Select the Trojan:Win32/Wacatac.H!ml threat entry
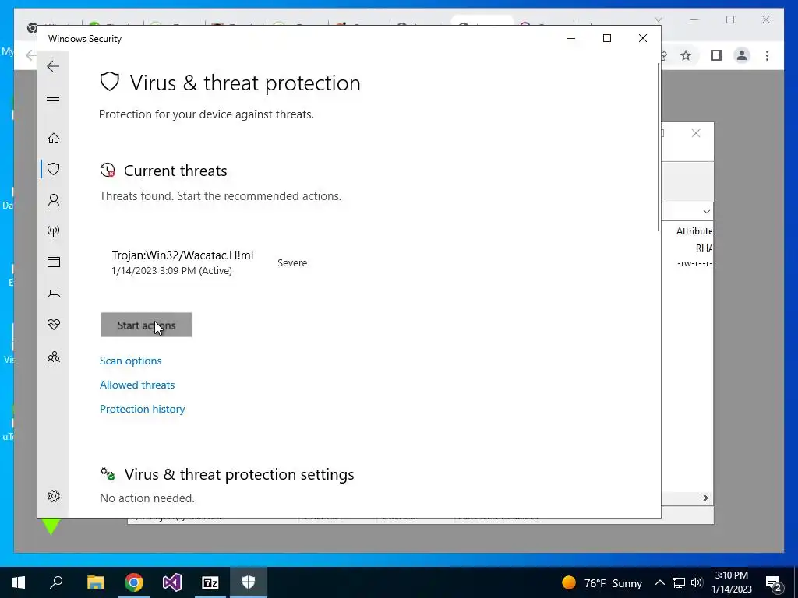 click(182, 262)
